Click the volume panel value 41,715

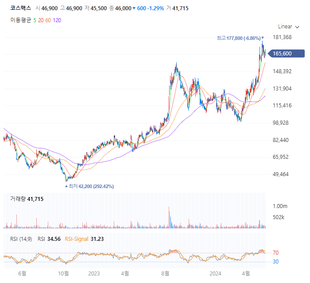pyautogui.click(x=35, y=199)
